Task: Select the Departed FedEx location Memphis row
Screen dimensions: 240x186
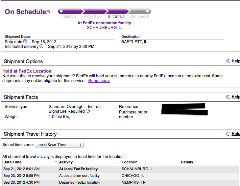Action: coord(121,183)
